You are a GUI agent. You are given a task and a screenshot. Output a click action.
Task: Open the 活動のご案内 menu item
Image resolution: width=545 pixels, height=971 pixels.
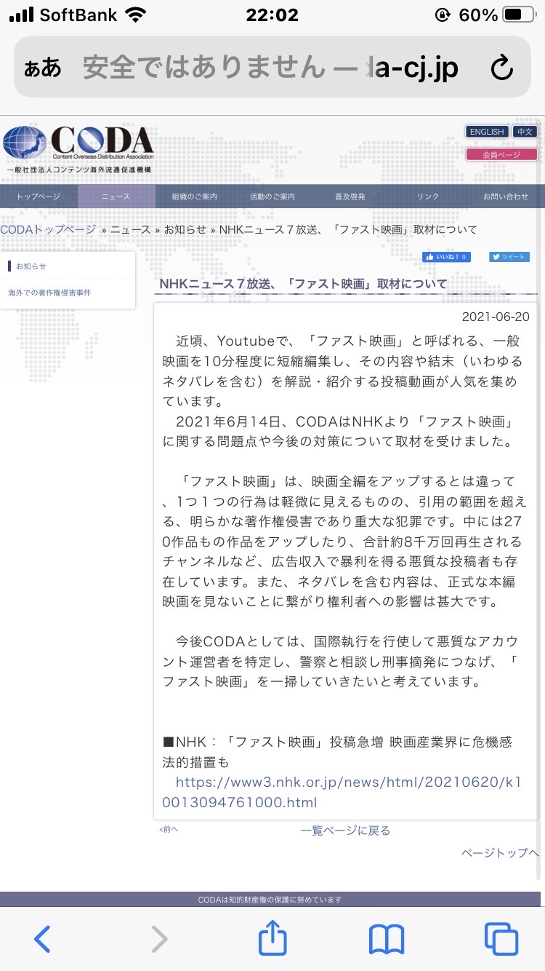tap(272, 197)
